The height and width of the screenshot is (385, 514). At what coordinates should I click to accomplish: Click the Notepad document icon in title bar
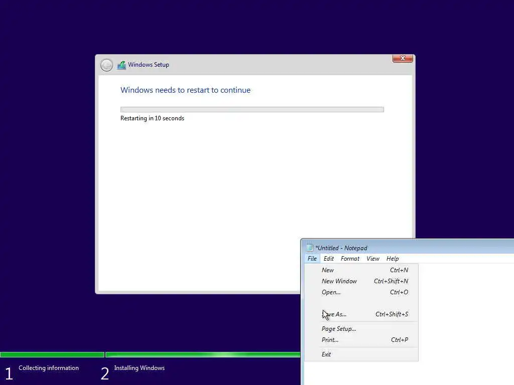coord(310,248)
